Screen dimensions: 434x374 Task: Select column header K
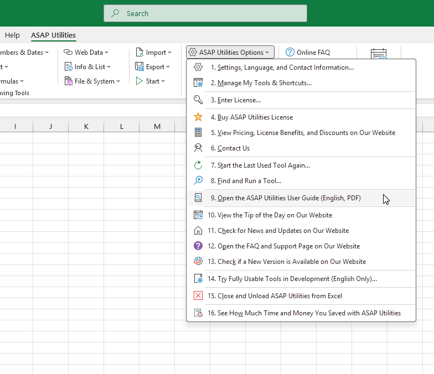tap(86, 126)
